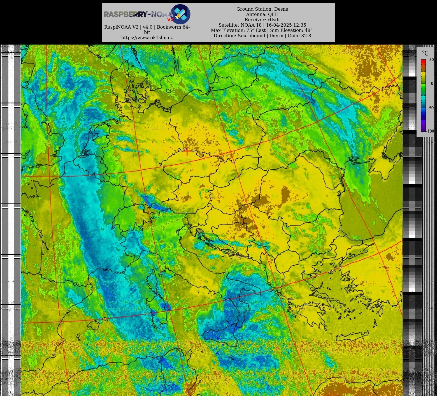Click the -50 value on temperature legend
The image size is (437, 396).
coord(431,108)
